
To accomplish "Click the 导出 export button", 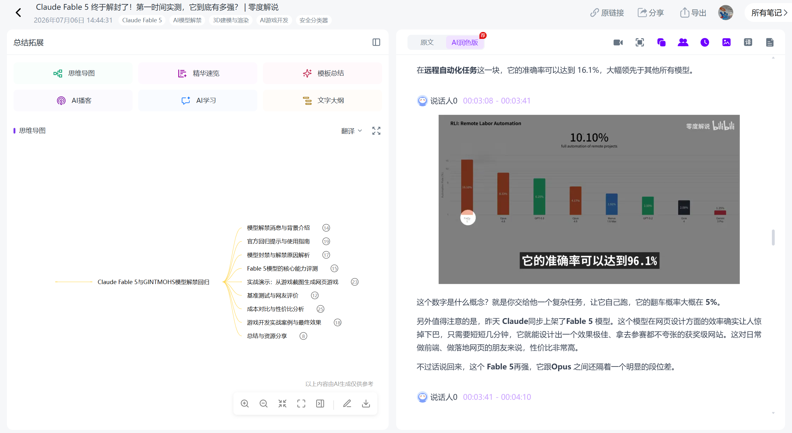I will tap(693, 13).
